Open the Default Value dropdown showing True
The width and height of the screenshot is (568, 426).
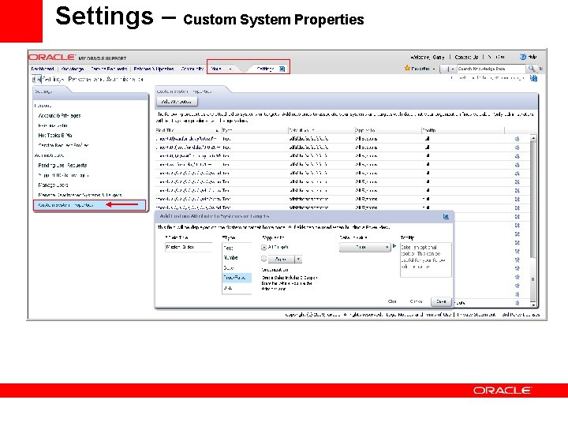tap(364, 247)
